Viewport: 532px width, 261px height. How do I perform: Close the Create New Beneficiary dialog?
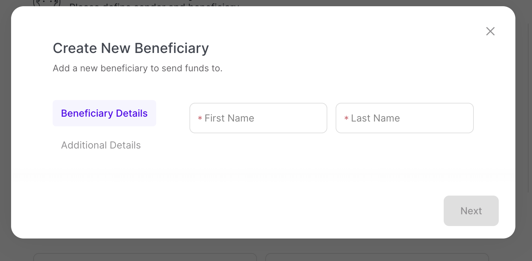pos(490,31)
